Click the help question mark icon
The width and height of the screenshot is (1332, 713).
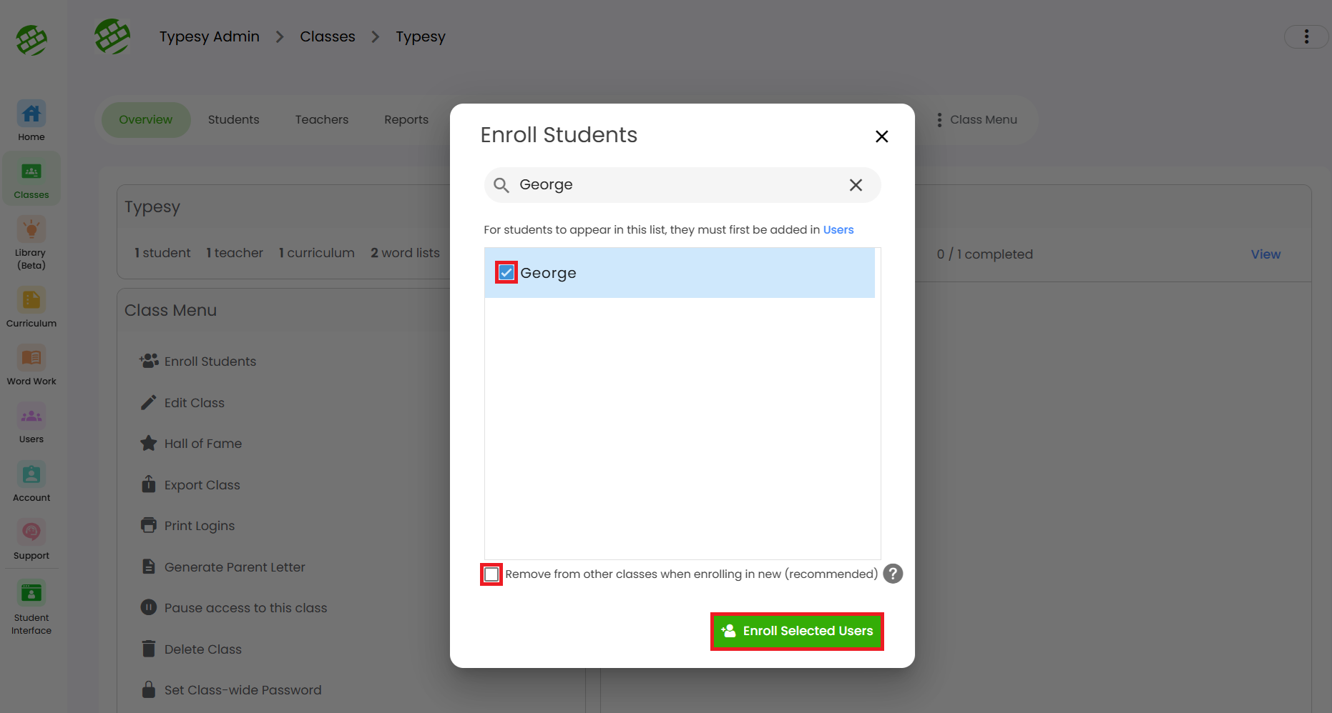893,574
